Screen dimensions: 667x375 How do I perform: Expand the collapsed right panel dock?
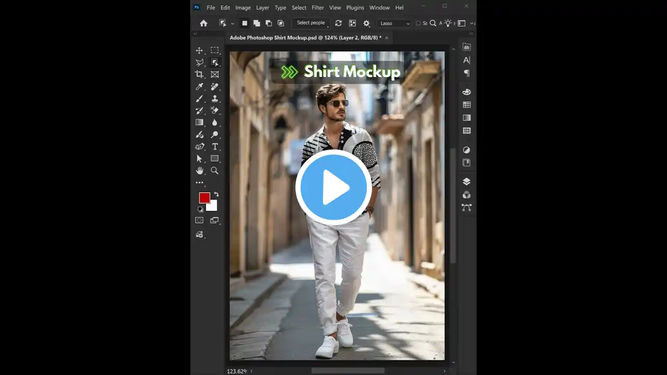(x=471, y=33)
